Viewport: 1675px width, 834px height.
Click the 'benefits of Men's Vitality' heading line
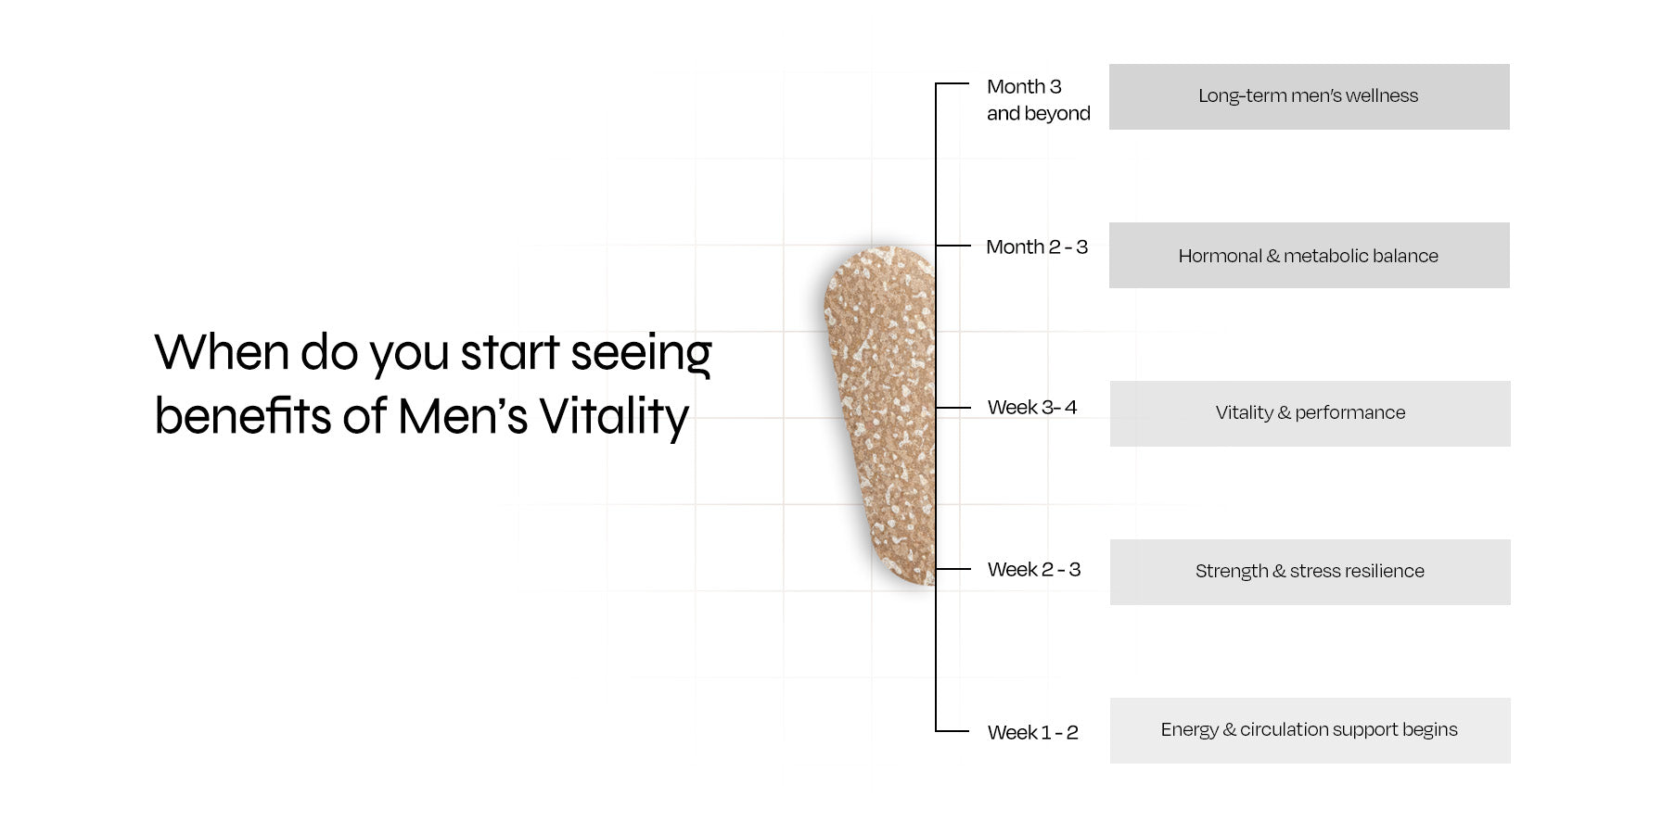421,416
